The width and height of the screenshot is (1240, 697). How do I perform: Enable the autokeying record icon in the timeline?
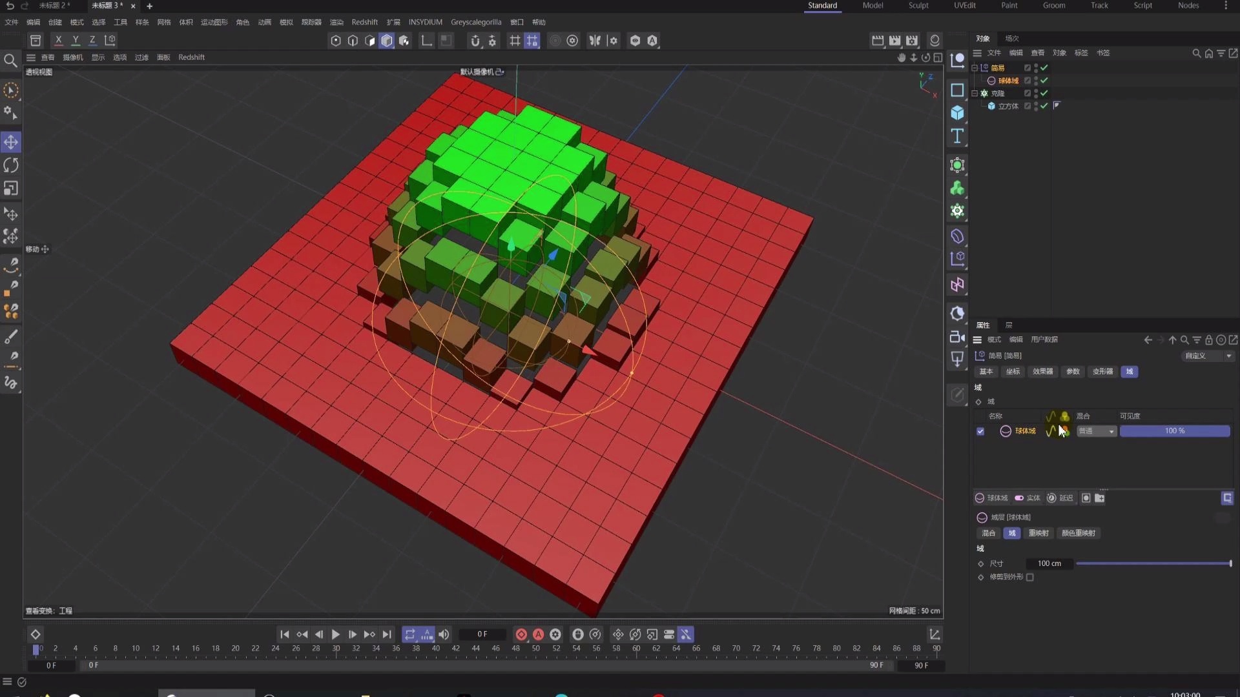tap(538, 634)
